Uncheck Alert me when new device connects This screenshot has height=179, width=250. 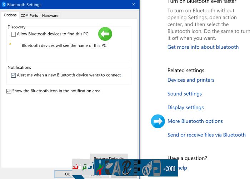tap(14, 75)
